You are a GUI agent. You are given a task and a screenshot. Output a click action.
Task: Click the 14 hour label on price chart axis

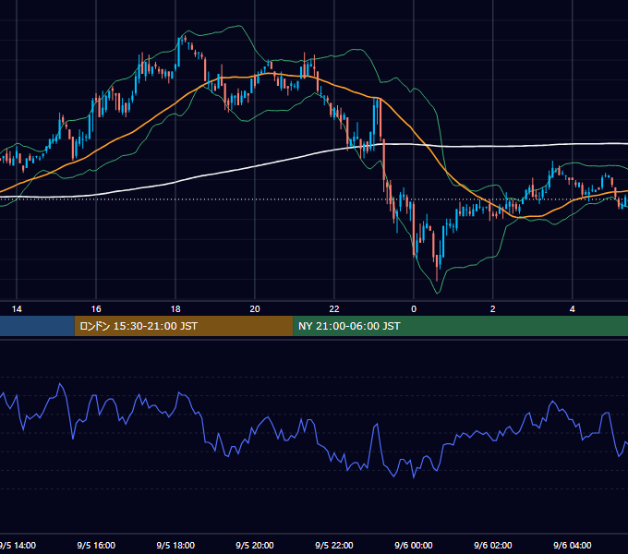(17, 309)
